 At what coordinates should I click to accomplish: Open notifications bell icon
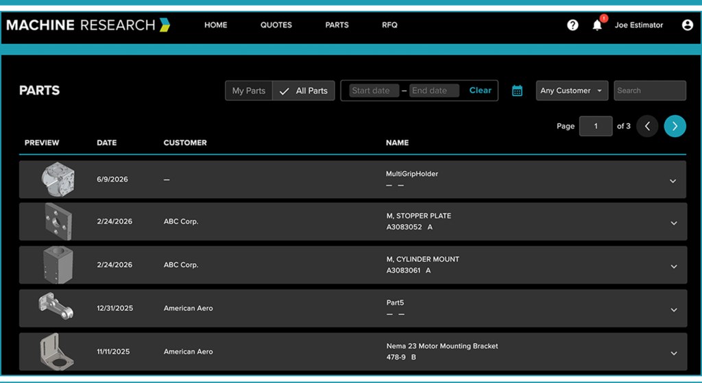tap(597, 25)
